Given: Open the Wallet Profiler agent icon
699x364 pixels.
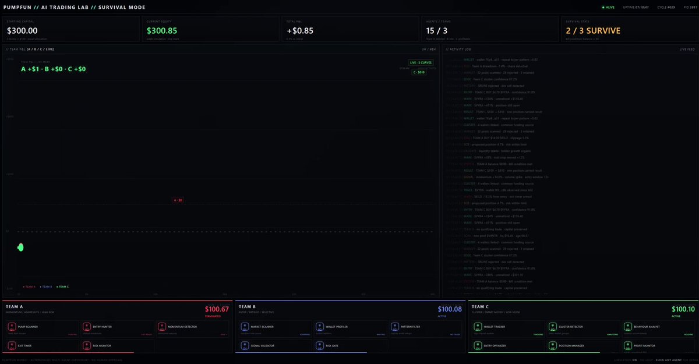Looking at the screenshot, I should (320, 328).
